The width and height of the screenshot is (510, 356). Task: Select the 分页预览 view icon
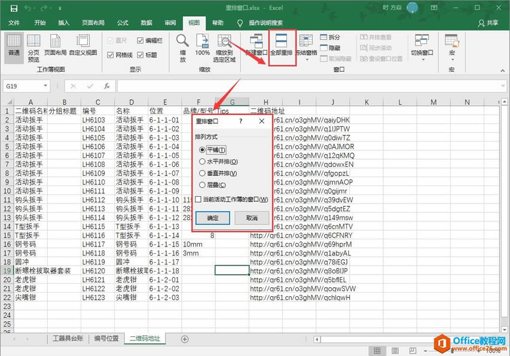(x=33, y=45)
